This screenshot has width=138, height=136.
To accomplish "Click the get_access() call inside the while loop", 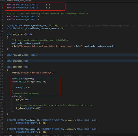I will [24, 99].
